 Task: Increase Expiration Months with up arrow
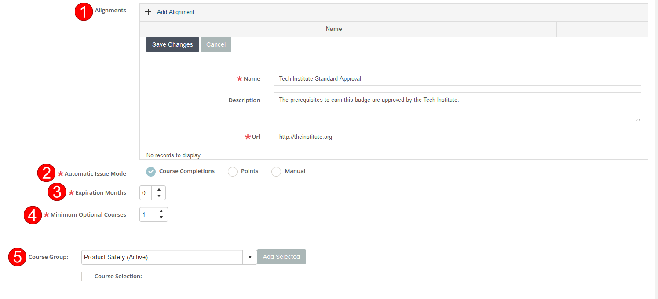pos(159,190)
